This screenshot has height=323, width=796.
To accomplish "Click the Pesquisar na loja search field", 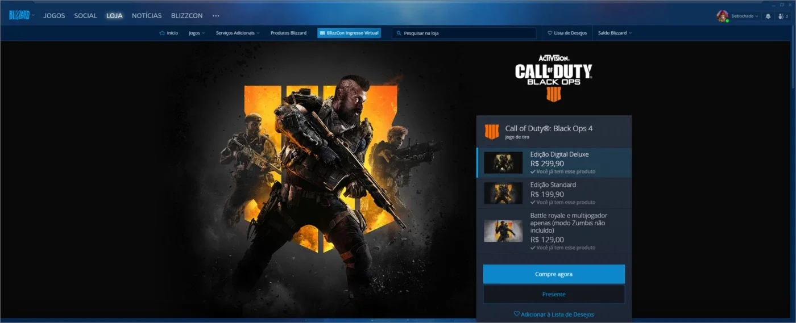I will click(464, 33).
